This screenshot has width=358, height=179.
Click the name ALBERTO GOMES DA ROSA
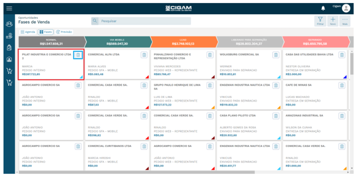[238, 128]
